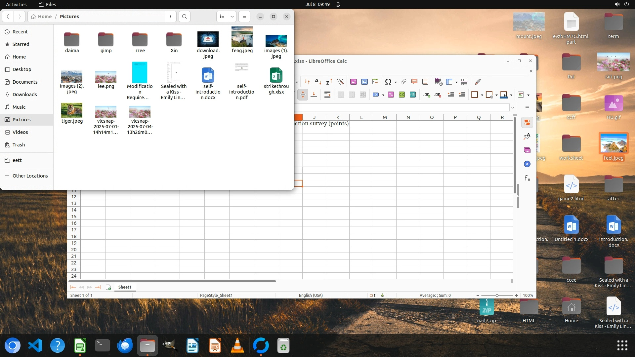Click Format as Percent icon

pos(391,95)
